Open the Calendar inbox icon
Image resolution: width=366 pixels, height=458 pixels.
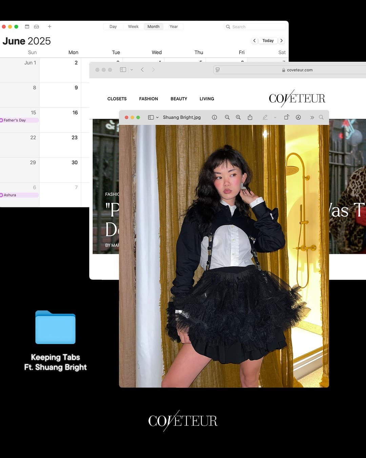point(37,26)
